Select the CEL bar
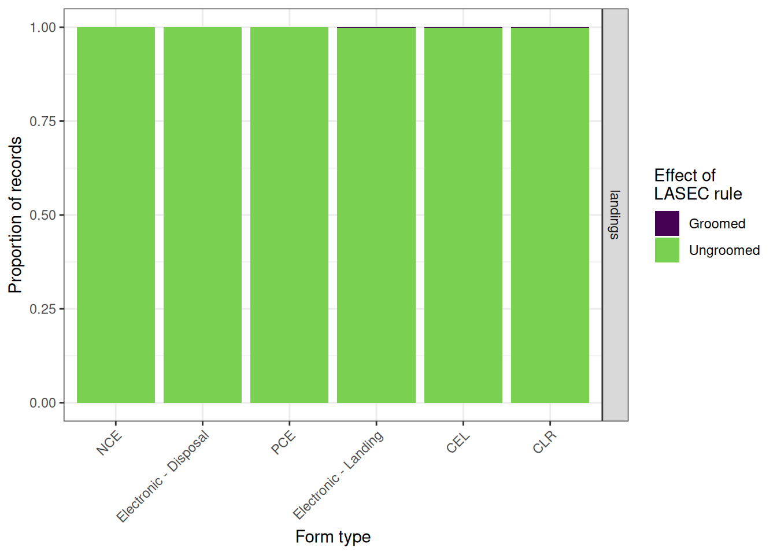Viewport: 777px width, 555px height. [x=463, y=215]
